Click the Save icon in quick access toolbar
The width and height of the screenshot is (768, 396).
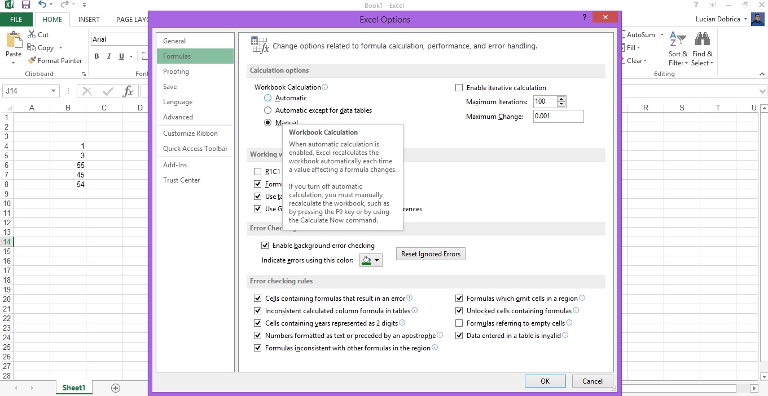[25, 5]
